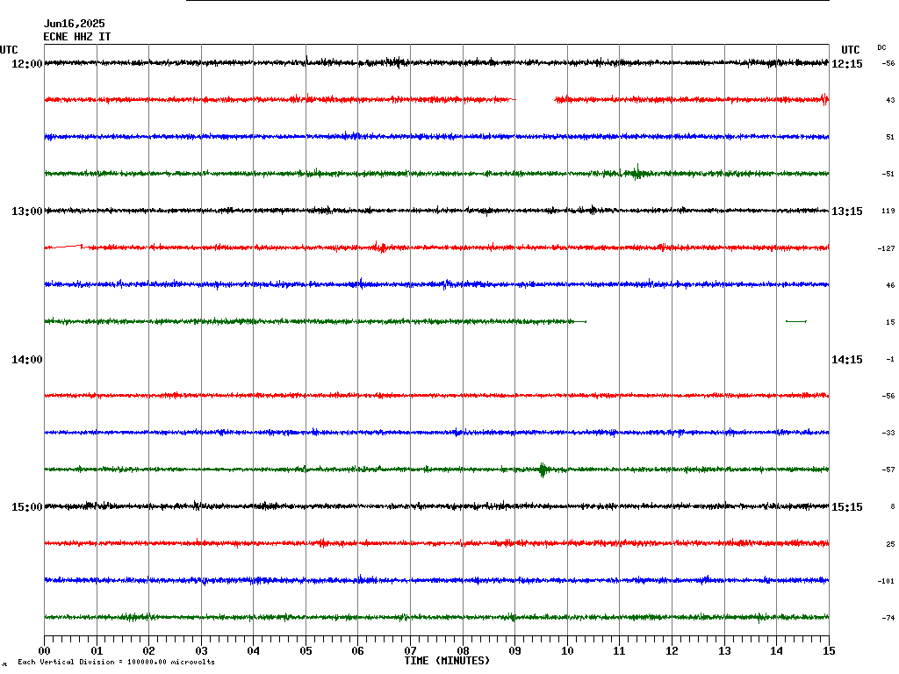The image size is (899, 674).
Task: Click the DC column header
Action: [881, 47]
